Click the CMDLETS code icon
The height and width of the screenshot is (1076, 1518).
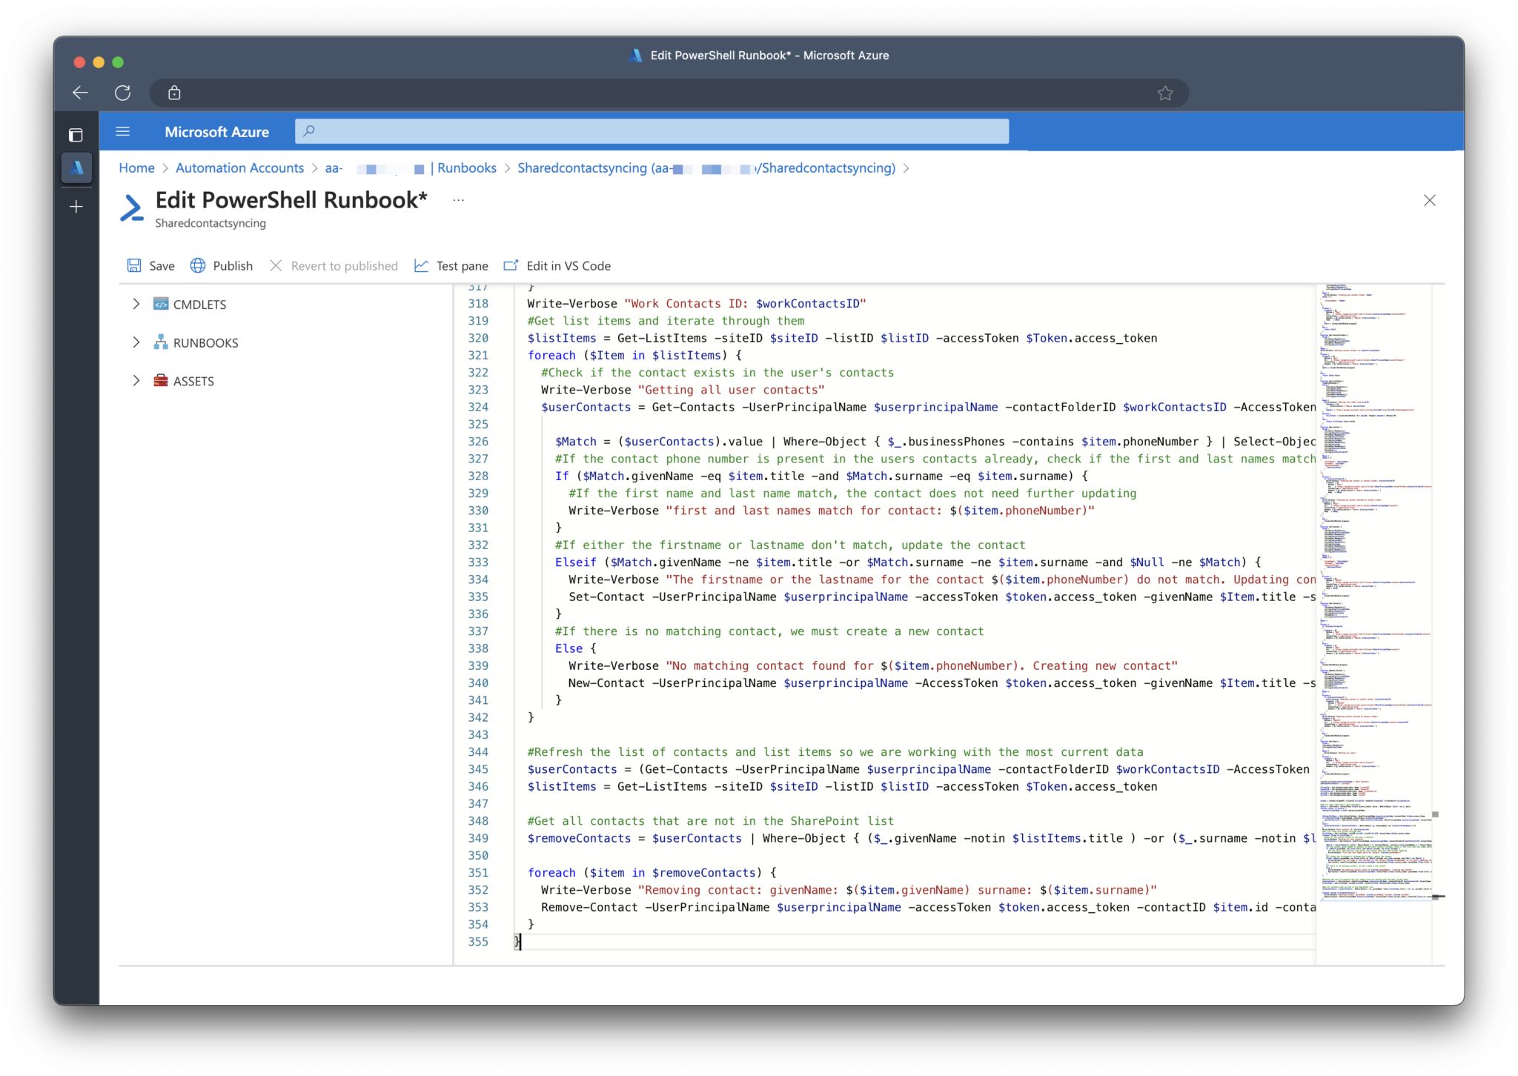coord(161,304)
